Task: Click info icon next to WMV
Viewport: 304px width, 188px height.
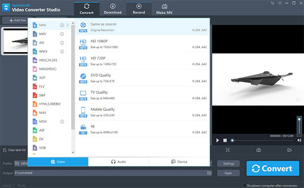Action: pyautogui.click(x=62, y=52)
